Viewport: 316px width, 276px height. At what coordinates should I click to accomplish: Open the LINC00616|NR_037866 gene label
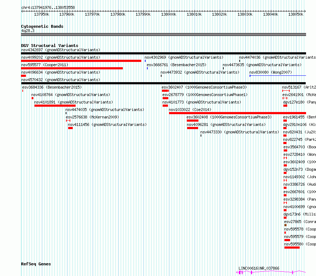[259, 268]
